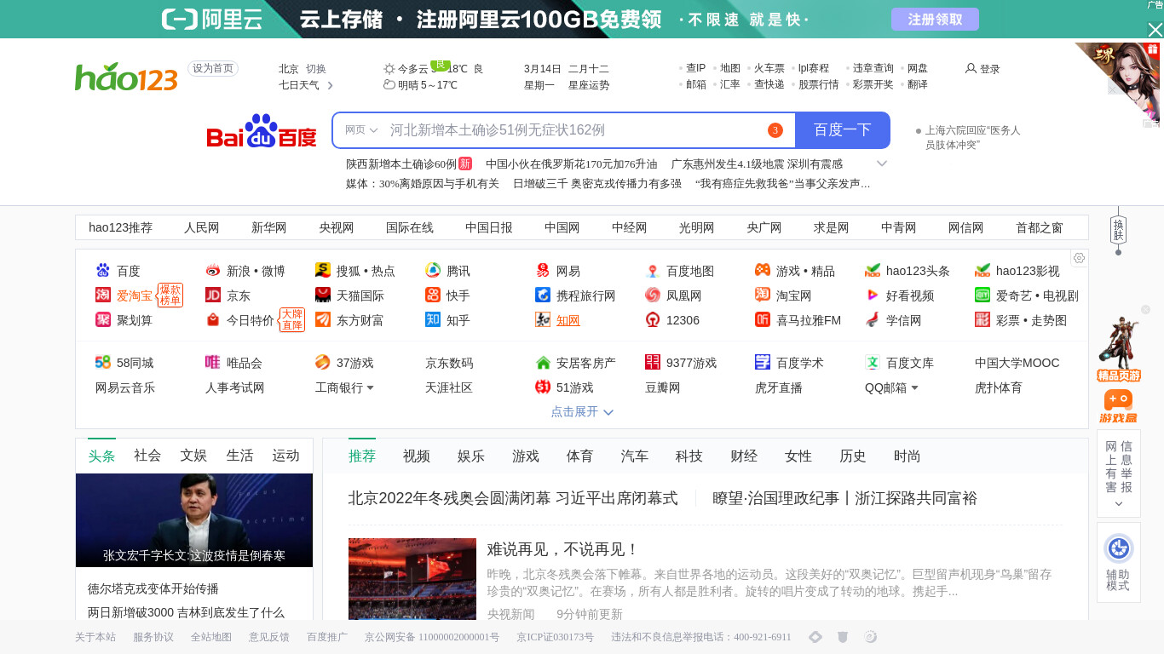Click the 搜狐 site icon
The image size is (1164, 654).
(323, 271)
